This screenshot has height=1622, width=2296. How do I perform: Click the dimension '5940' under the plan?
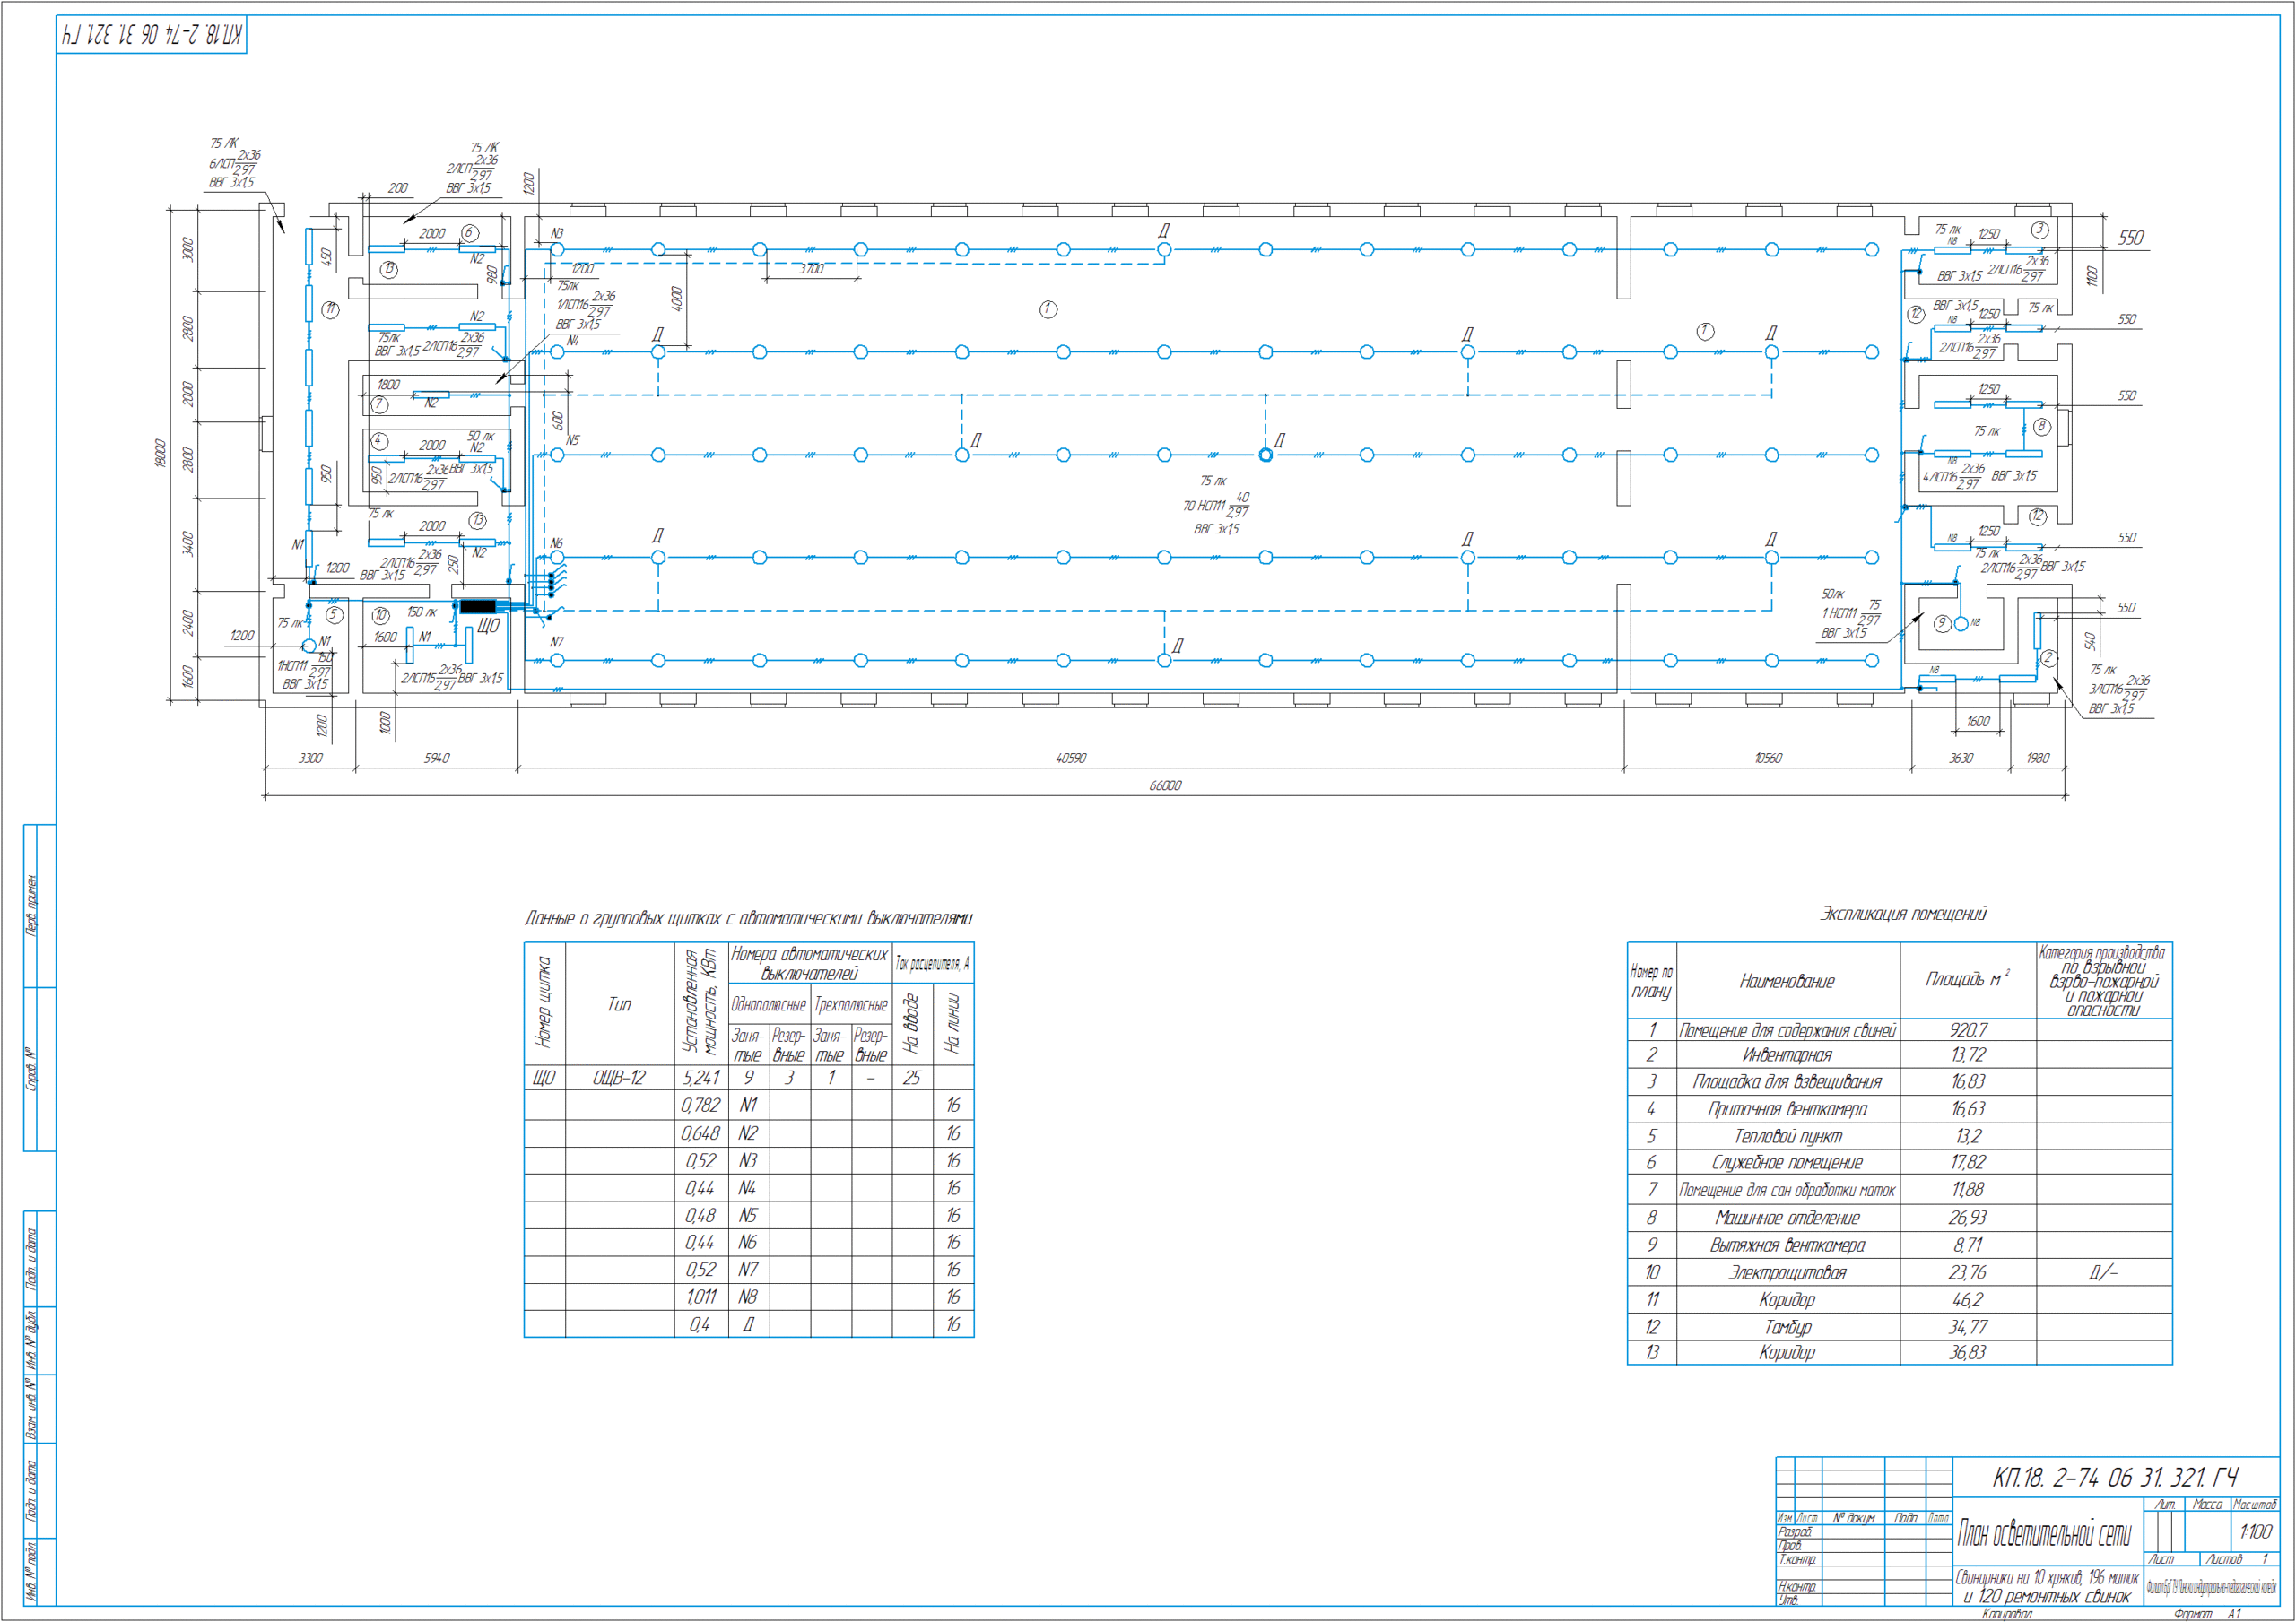[x=437, y=758]
